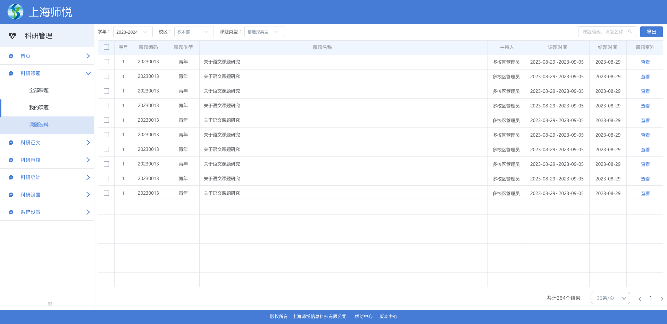Open the 30条/页 page size dropdown
The image size is (667, 324).
point(610,298)
